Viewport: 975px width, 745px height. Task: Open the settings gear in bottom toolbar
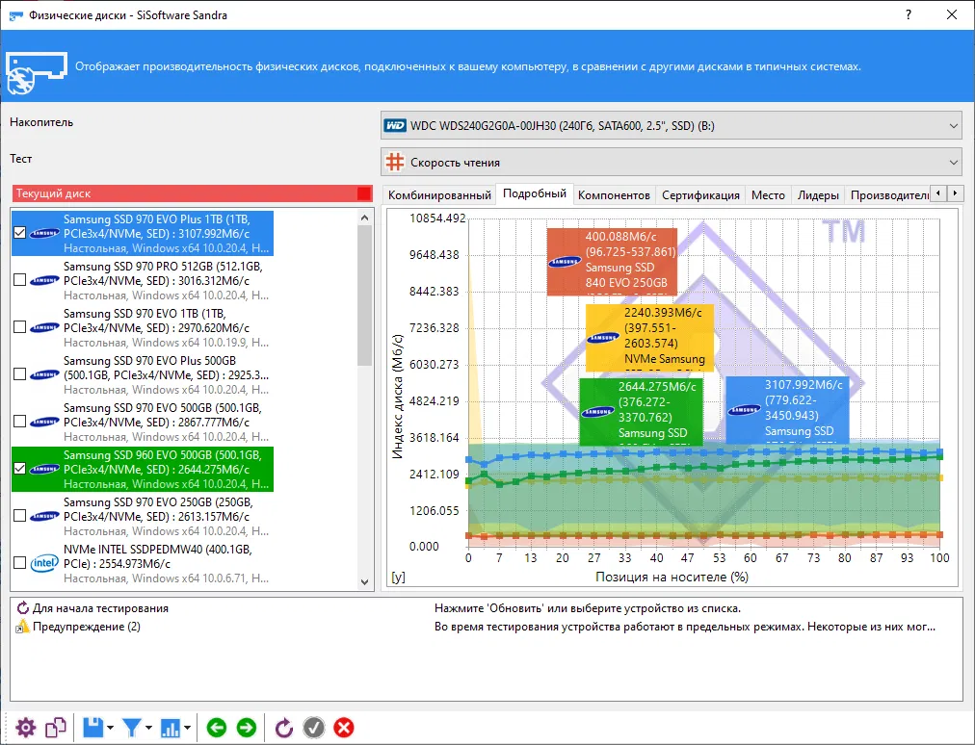(25, 728)
